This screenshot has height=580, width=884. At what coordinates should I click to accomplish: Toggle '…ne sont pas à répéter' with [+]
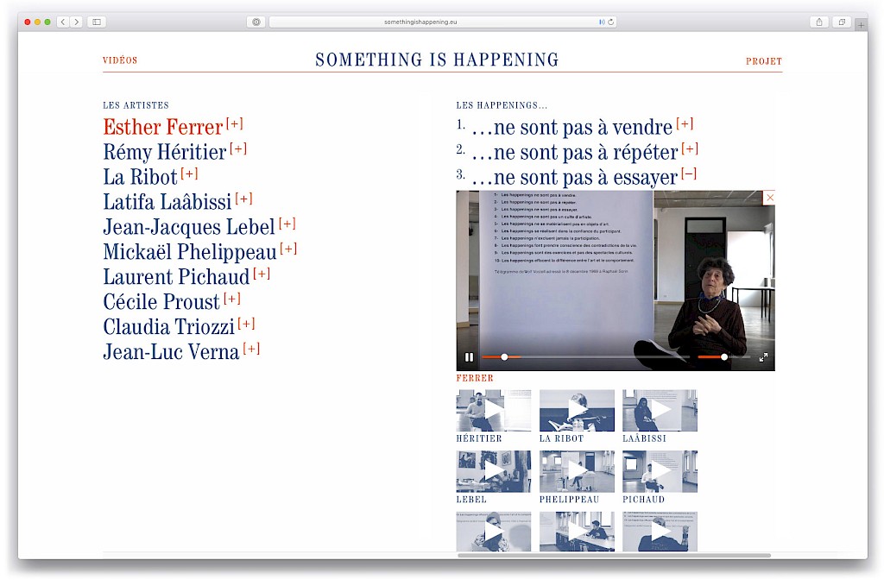(x=689, y=149)
